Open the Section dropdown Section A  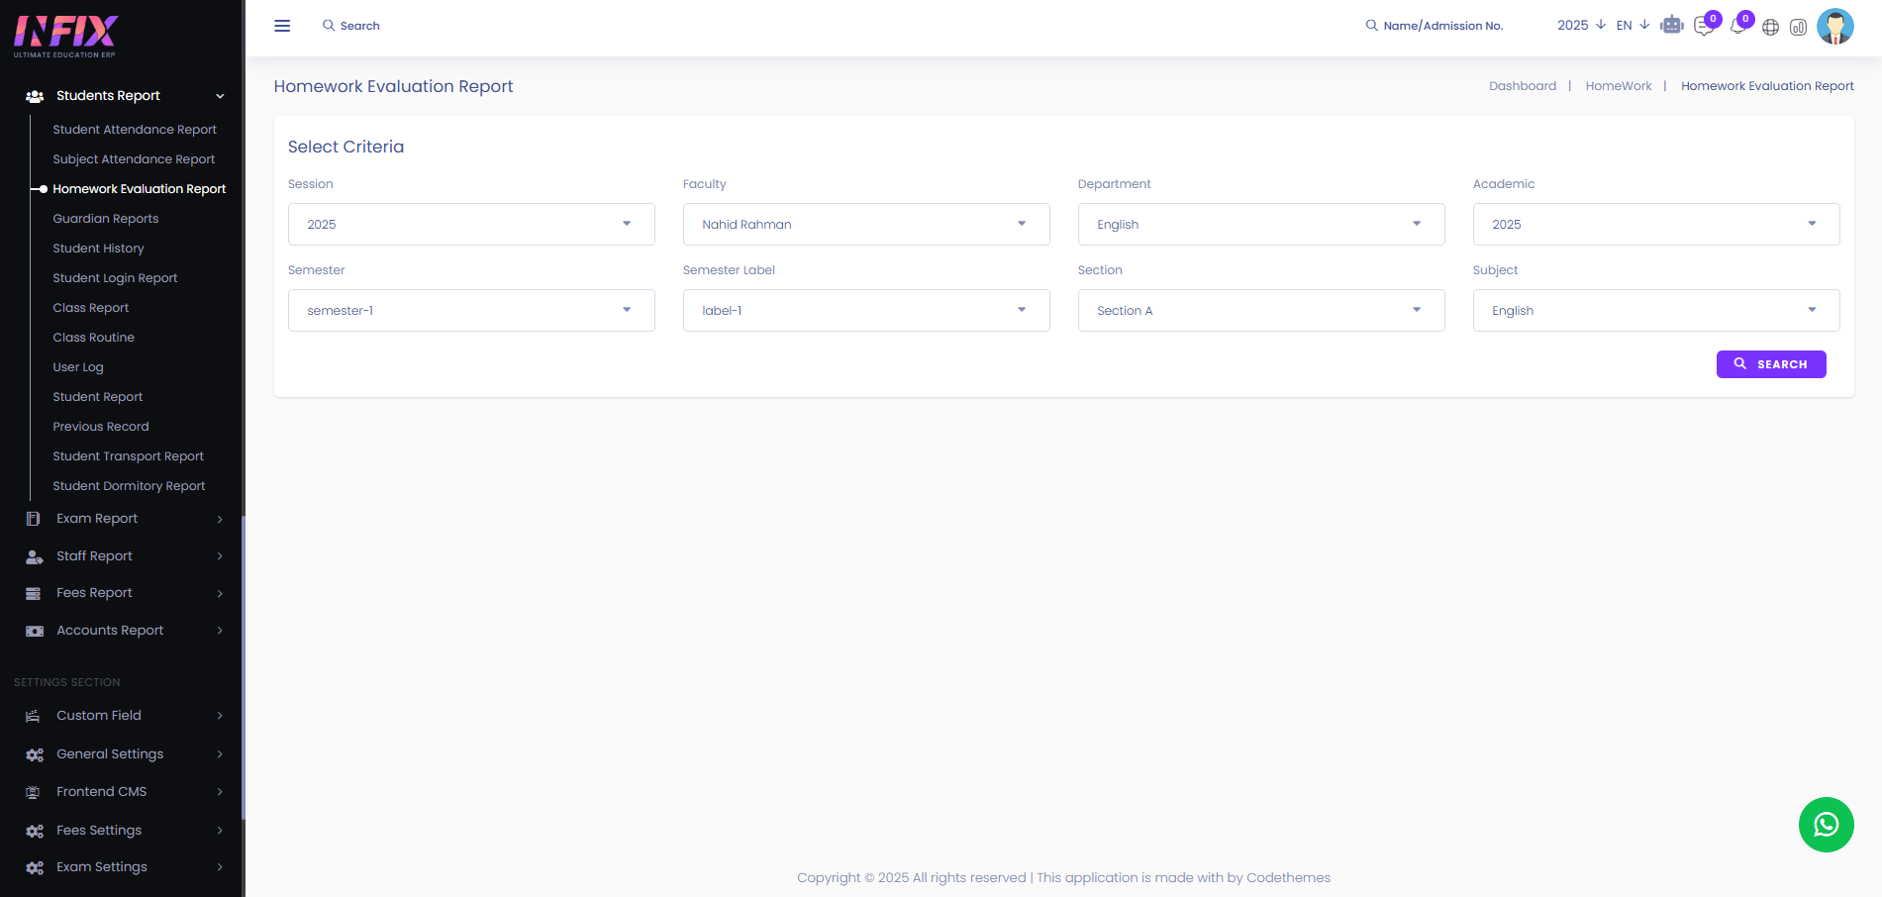[1261, 311]
